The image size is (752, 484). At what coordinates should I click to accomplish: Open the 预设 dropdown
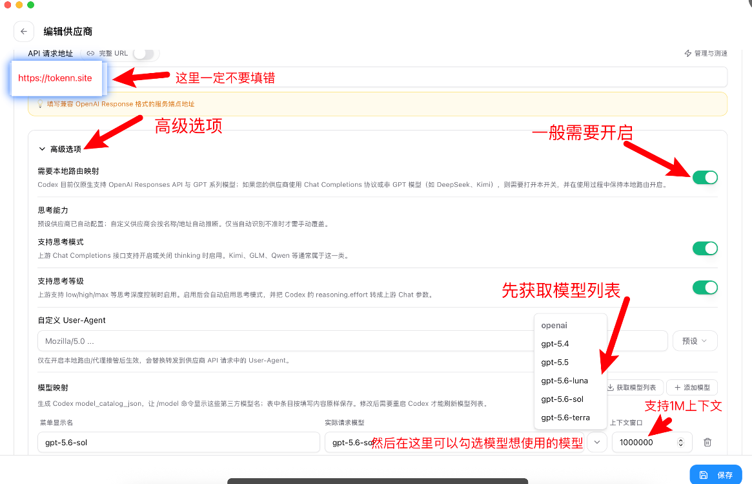pos(695,341)
